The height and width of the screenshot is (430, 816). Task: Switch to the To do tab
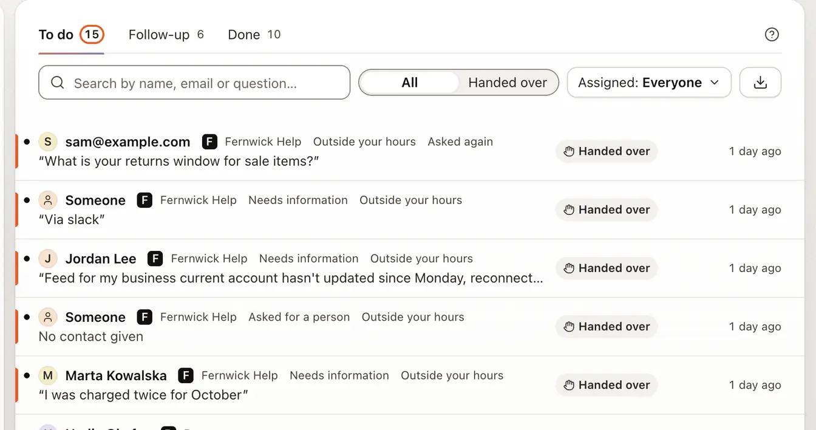click(x=71, y=35)
